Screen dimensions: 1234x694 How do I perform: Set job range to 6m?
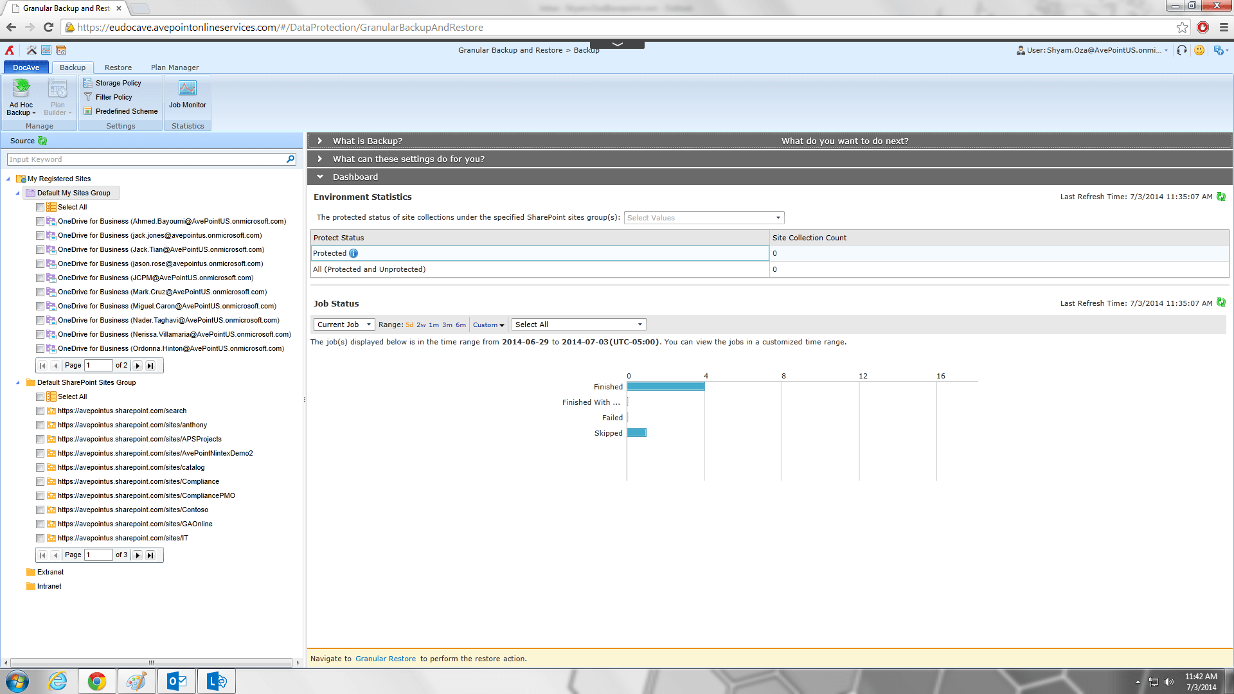tap(461, 325)
